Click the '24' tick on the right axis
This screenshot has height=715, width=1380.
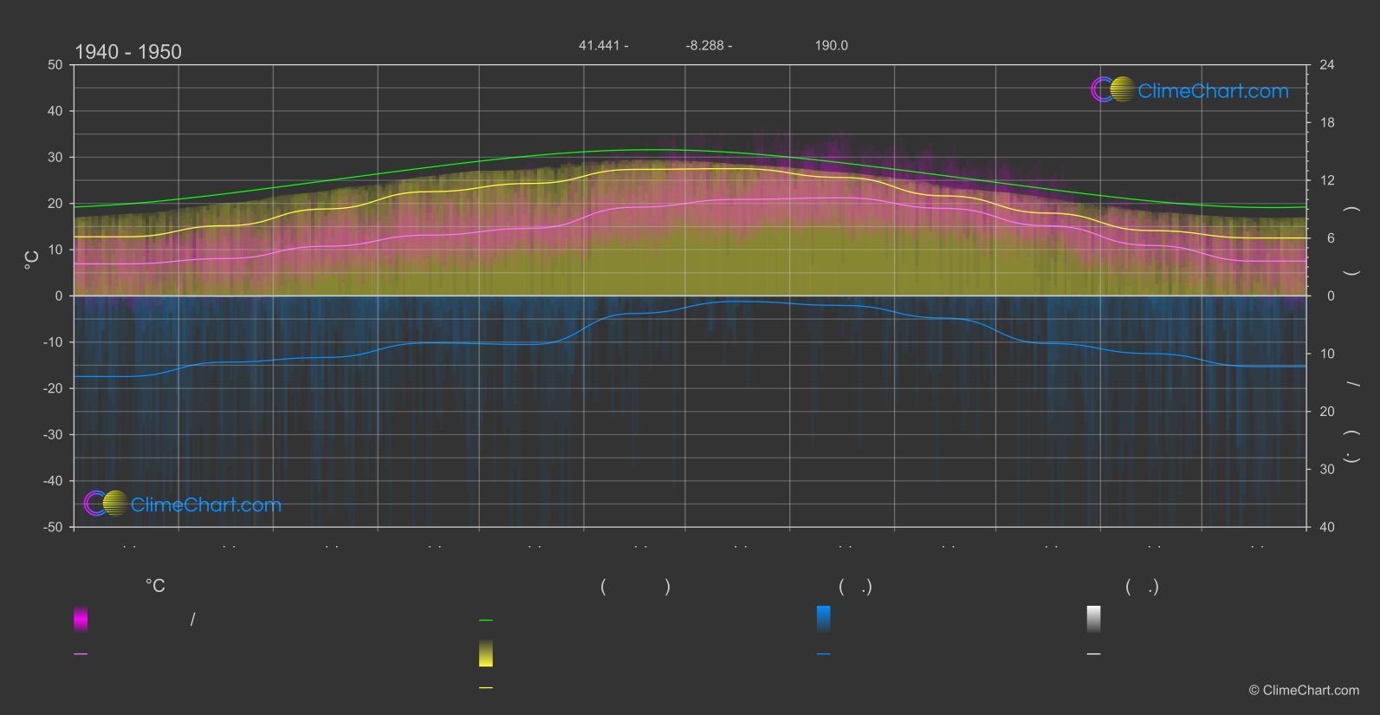click(1327, 65)
